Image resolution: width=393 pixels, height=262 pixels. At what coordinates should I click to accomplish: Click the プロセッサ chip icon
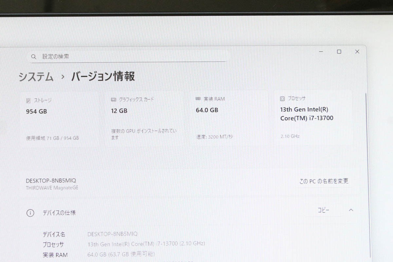pyautogui.click(x=282, y=99)
